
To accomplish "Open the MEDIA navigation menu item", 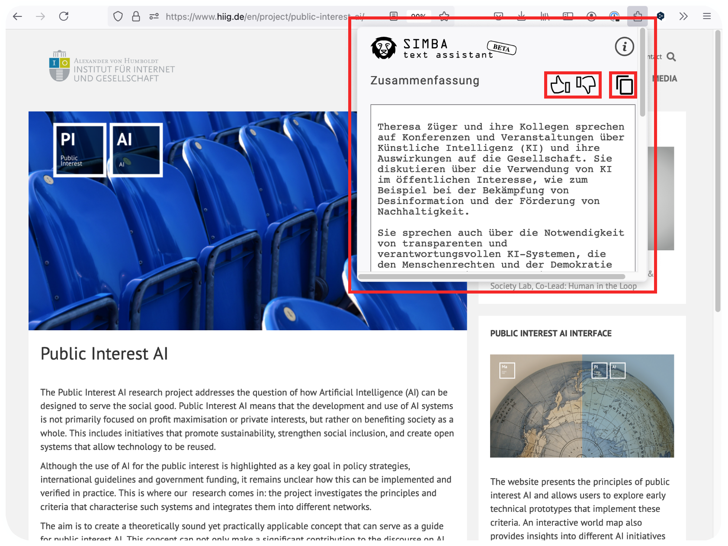I will tap(665, 79).
